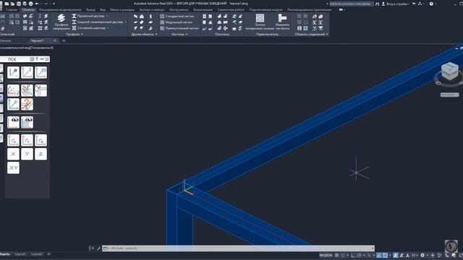Rotate UCS around Y axis icon
Image resolution: width=463 pixels, height=260 pixels.
pyautogui.click(x=27, y=140)
